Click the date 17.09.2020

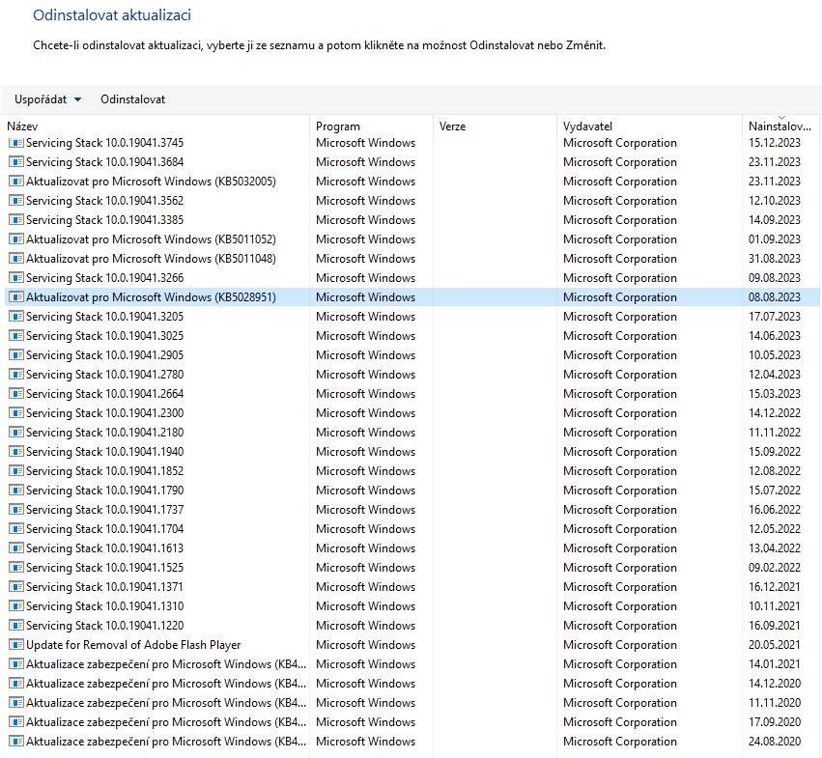click(x=775, y=722)
